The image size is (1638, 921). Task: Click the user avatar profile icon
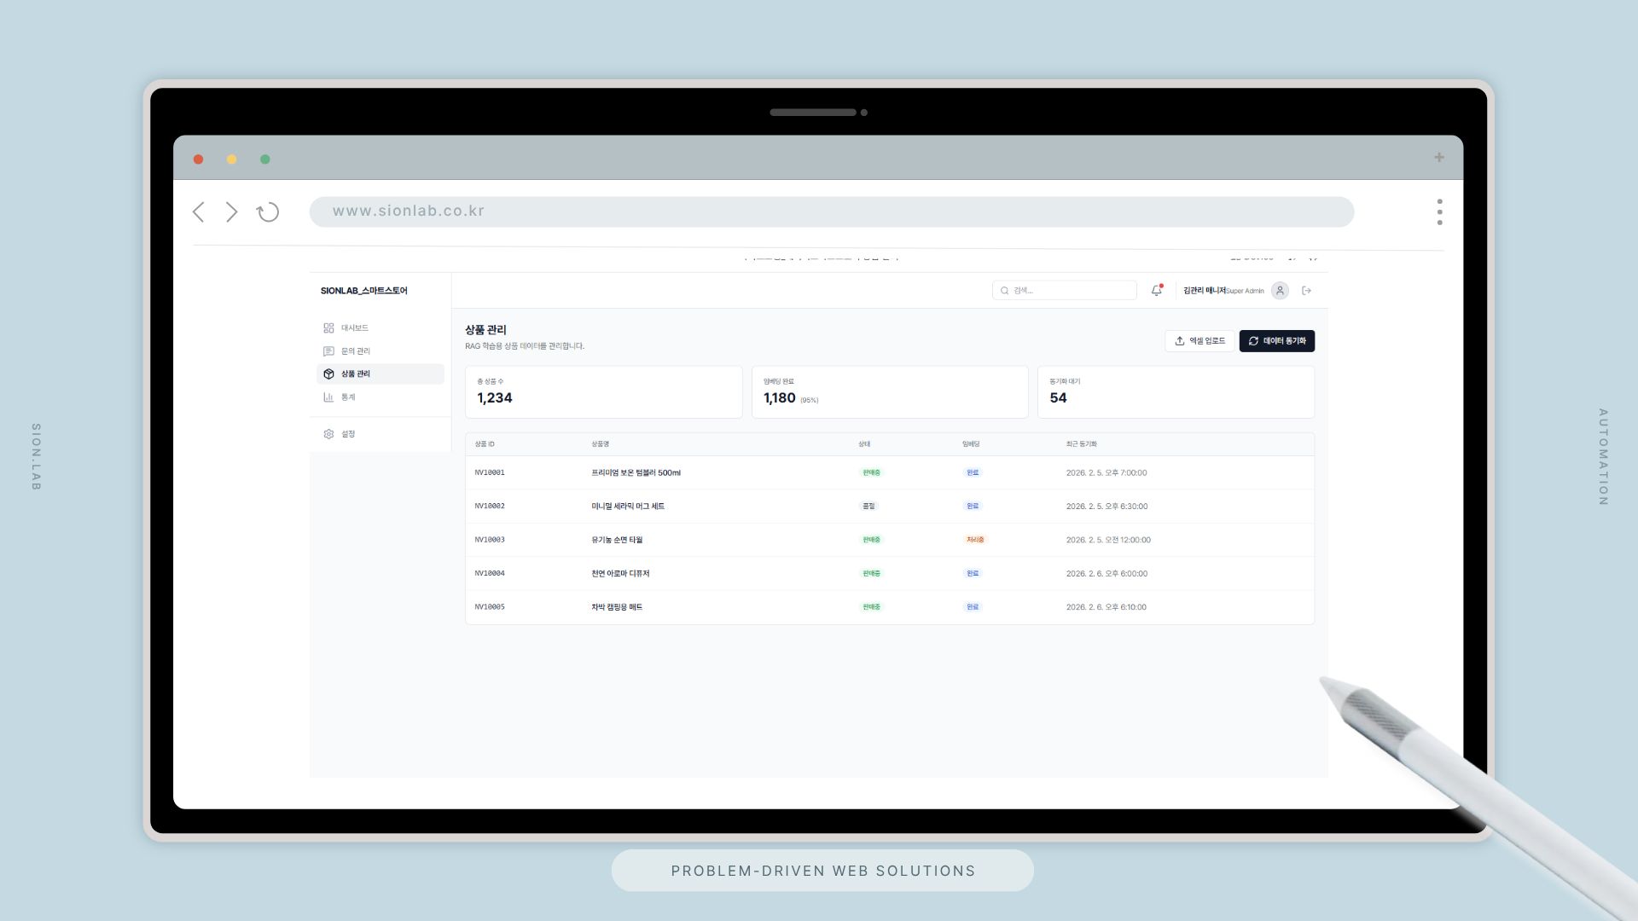(1280, 291)
